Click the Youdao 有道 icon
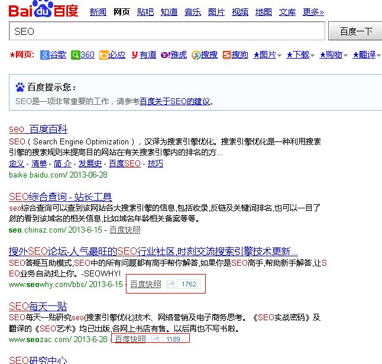The height and width of the screenshot is (364, 382). pyautogui.click(x=135, y=55)
